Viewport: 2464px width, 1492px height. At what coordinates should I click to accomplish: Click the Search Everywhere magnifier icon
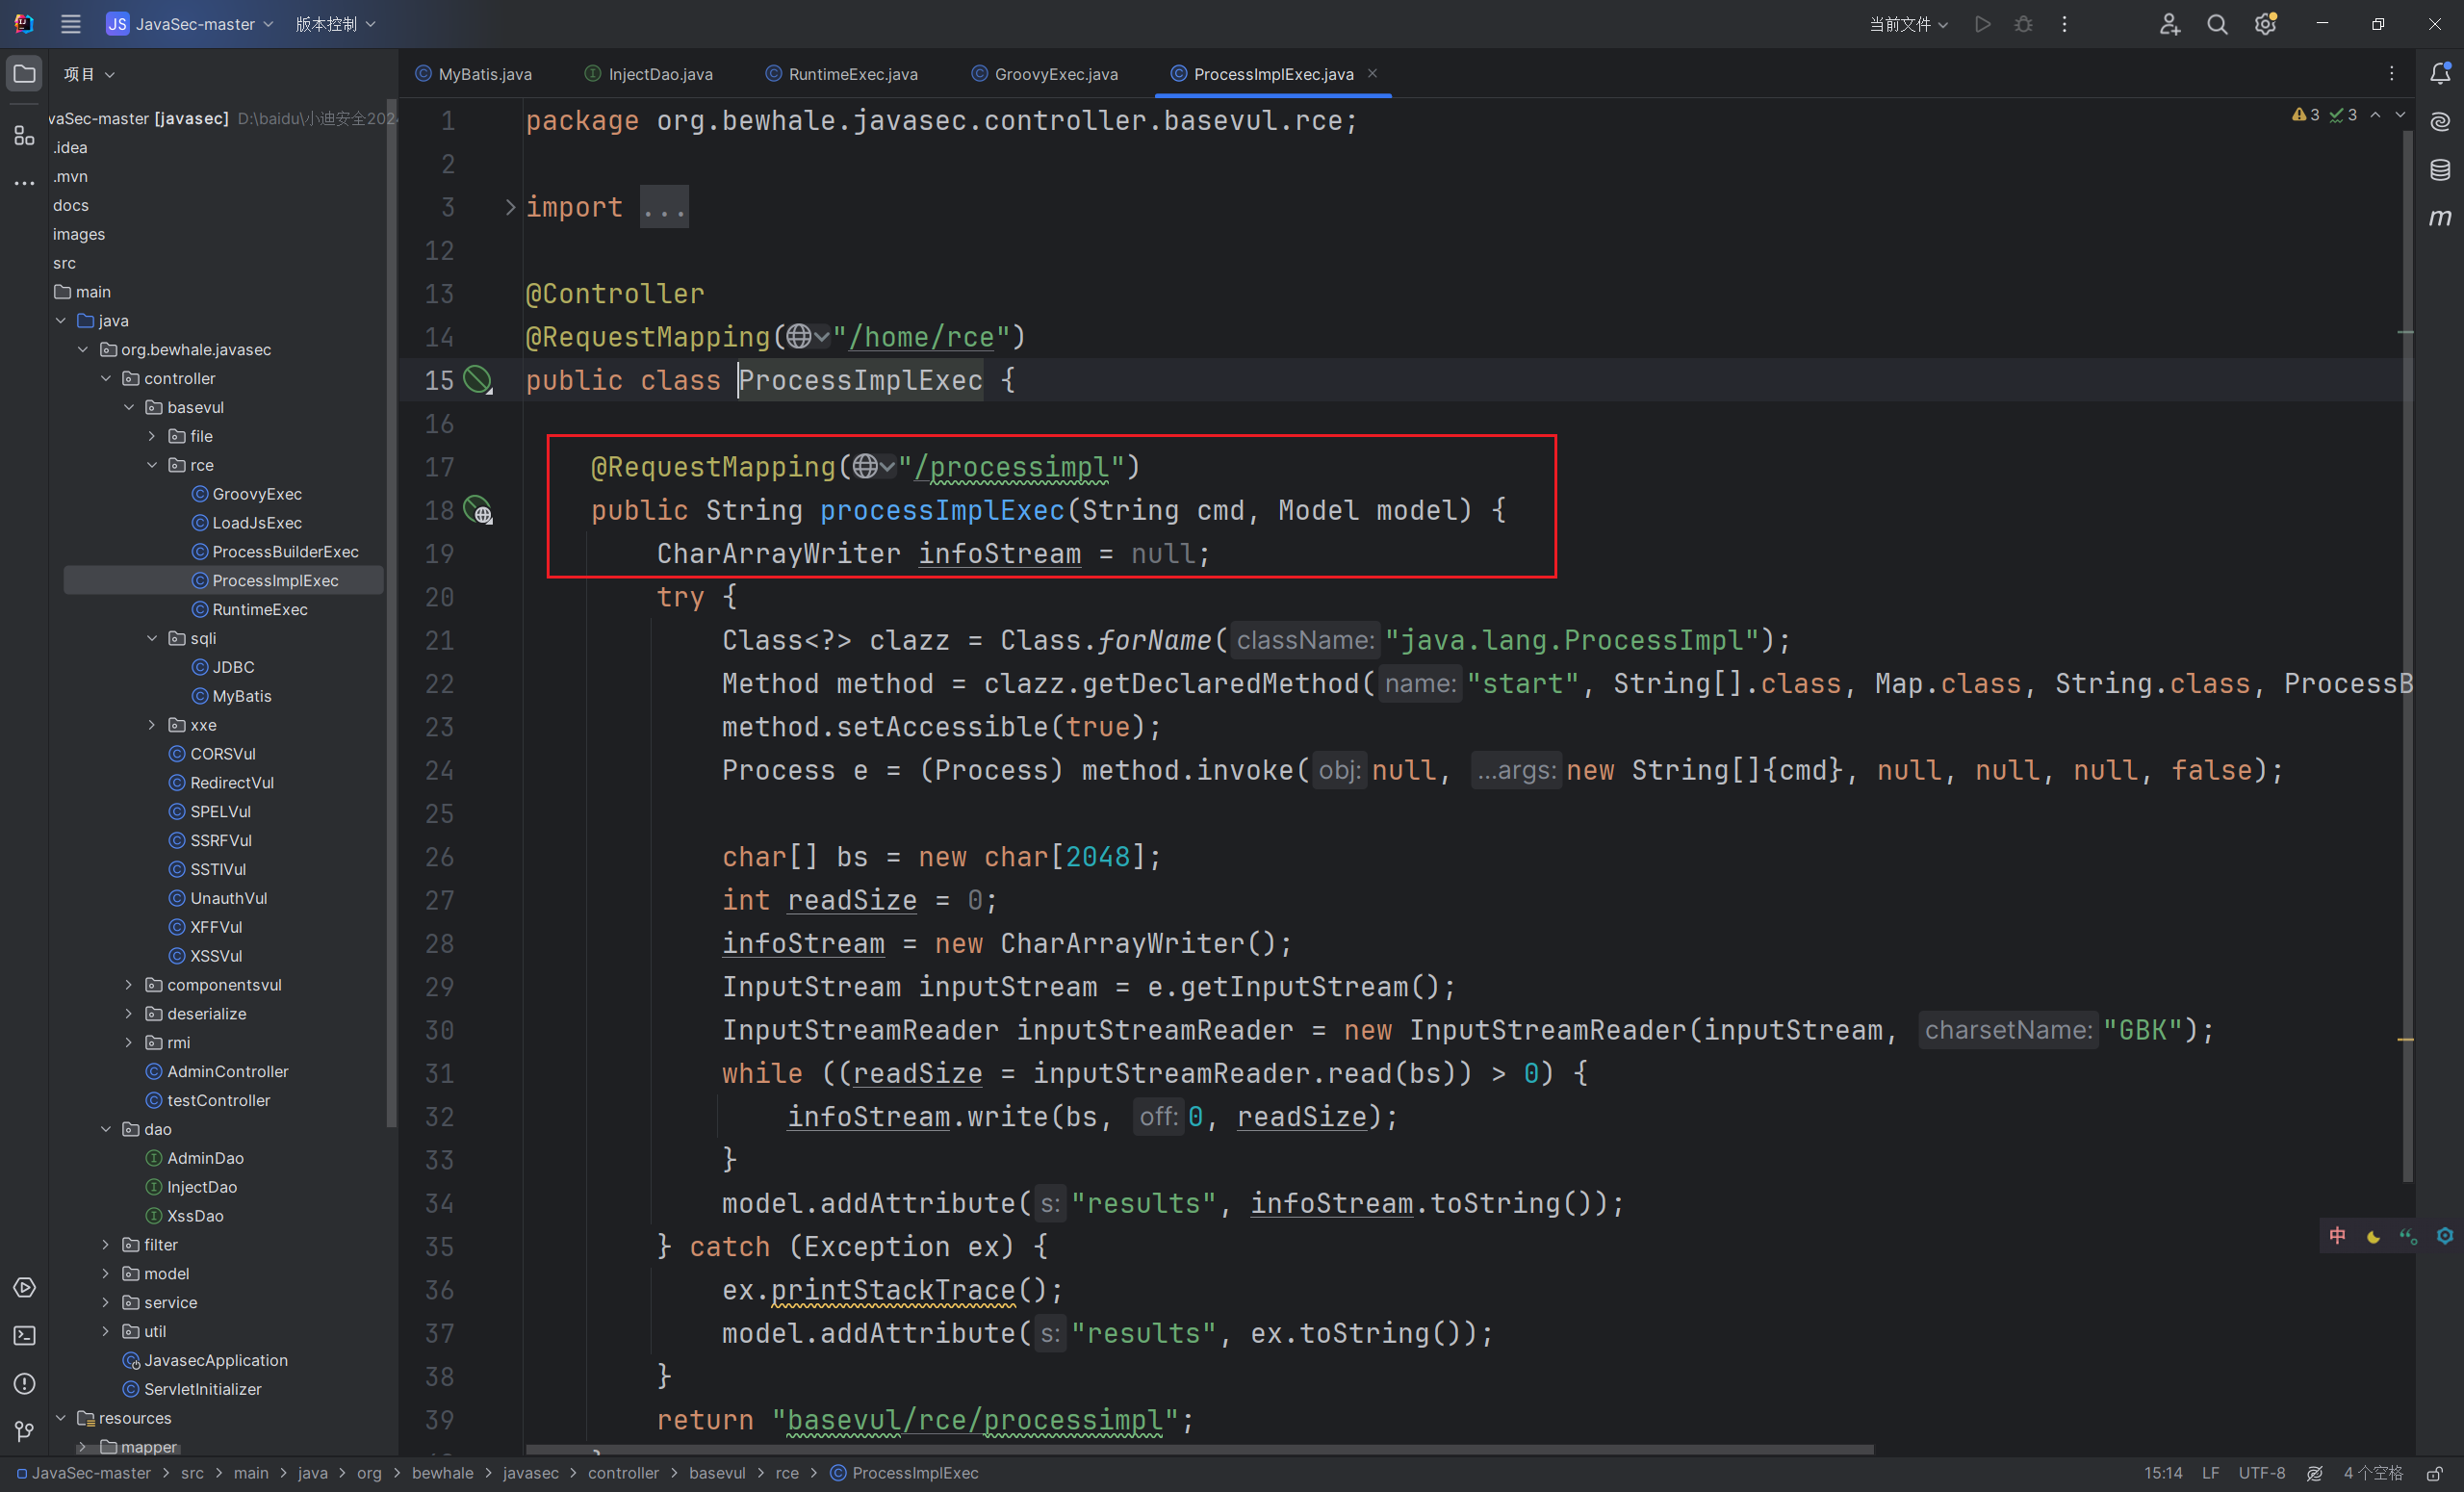coord(2217,24)
